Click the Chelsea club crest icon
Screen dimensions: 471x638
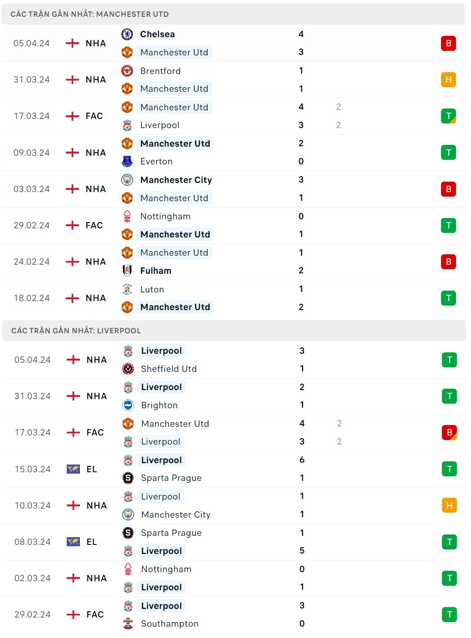point(127,34)
